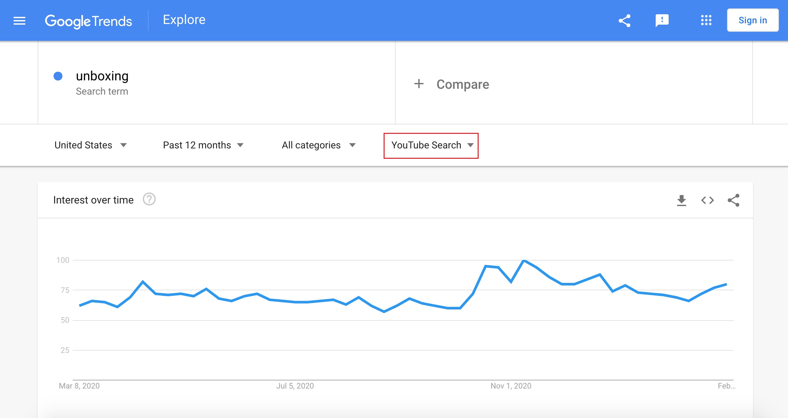Click the embed code icon for the chart
The width and height of the screenshot is (788, 418).
[x=707, y=200]
